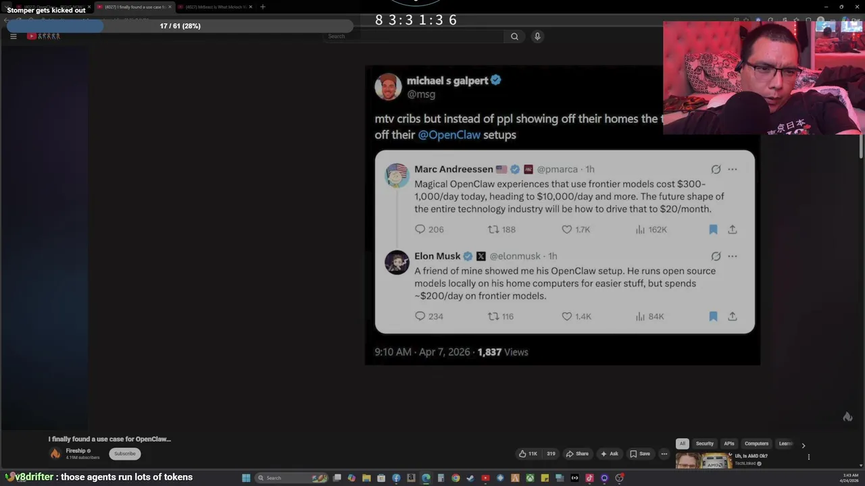865x486 pixels.
Task: Switch to Microsoft Edge in taskbar
Action: (426, 478)
